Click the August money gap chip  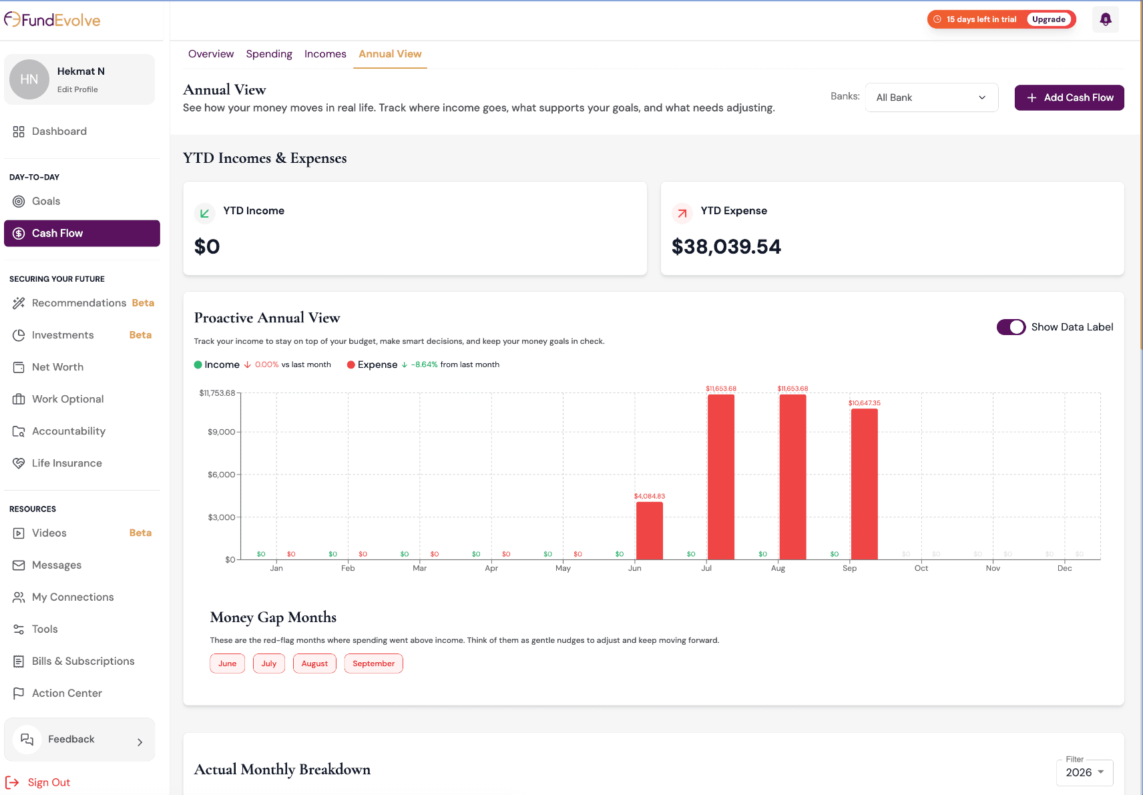(x=314, y=664)
